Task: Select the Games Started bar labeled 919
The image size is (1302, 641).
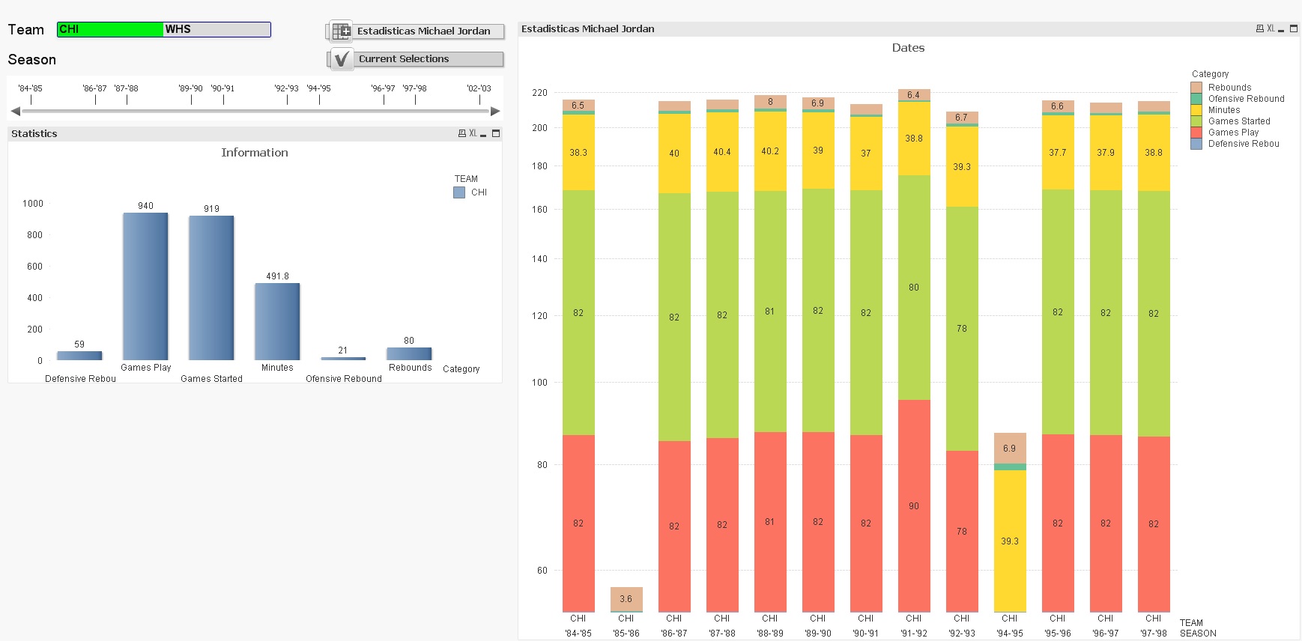Action: click(211, 288)
